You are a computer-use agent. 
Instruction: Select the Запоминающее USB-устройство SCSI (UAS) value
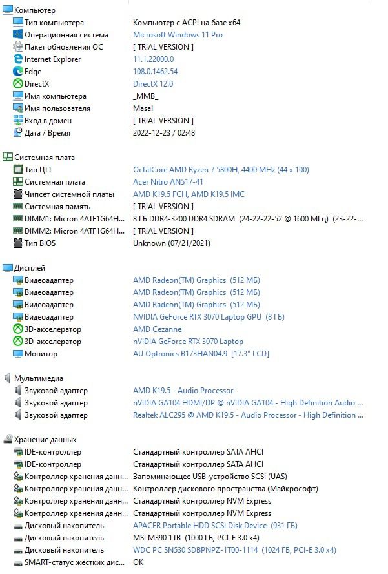point(210,477)
